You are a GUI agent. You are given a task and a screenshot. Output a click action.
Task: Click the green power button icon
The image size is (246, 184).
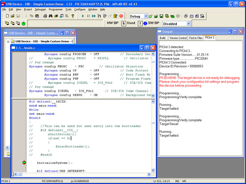[24, 24]
